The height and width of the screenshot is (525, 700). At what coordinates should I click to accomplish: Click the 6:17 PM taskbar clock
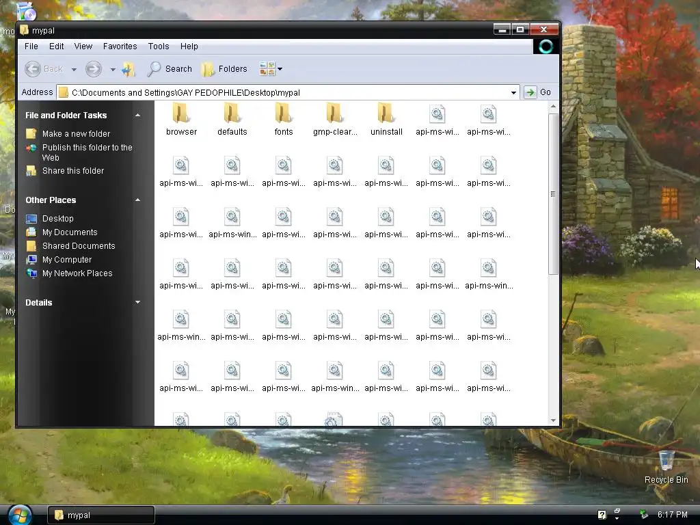[x=673, y=515]
